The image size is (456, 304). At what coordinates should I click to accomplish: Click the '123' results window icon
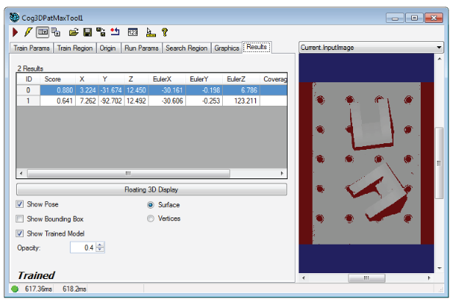[x=132, y=32]
